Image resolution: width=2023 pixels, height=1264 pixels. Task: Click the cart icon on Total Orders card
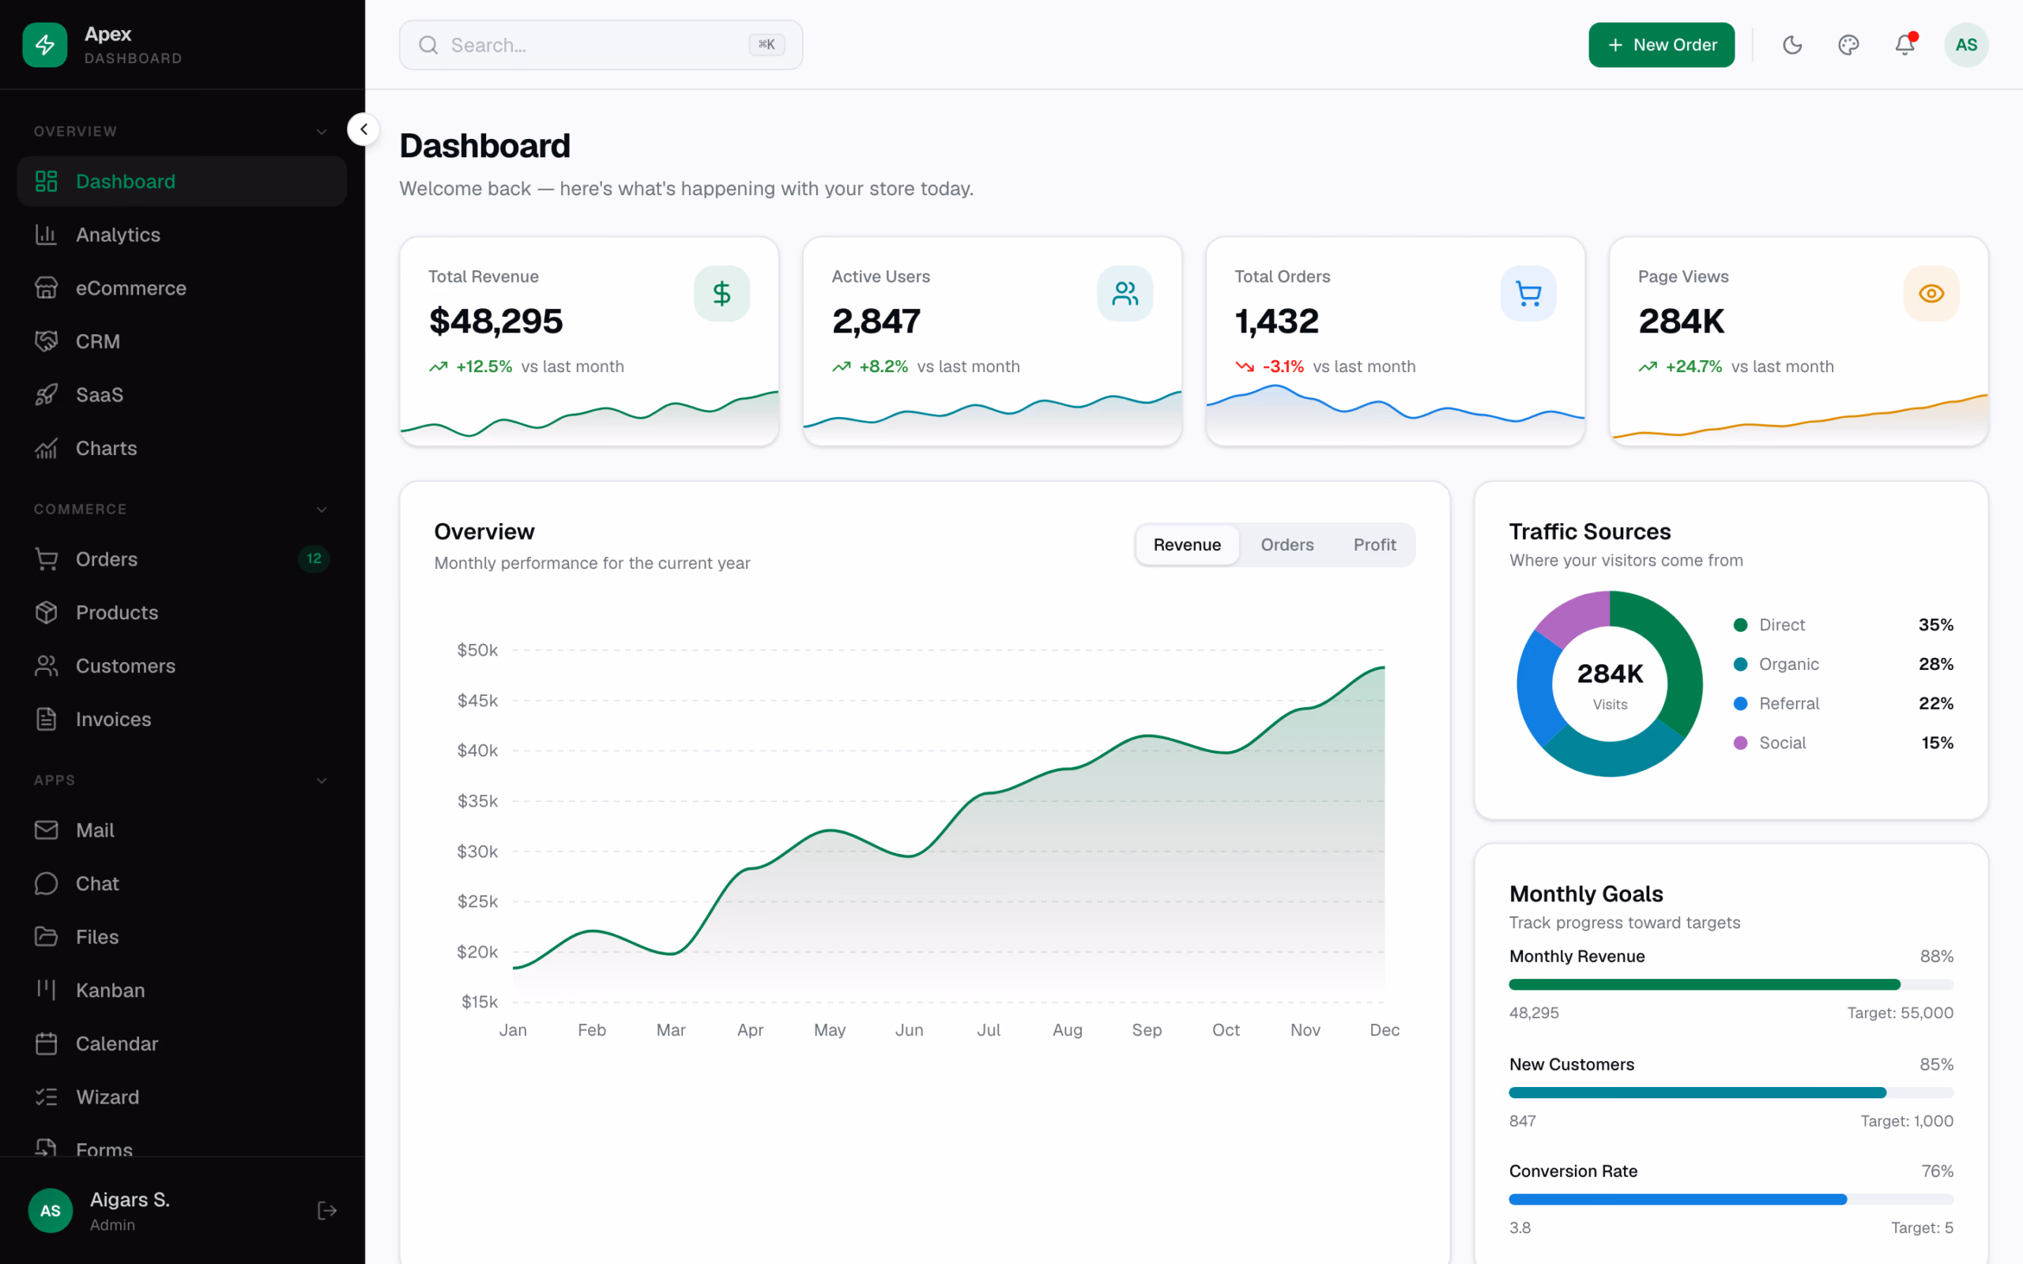point(1528,293)
